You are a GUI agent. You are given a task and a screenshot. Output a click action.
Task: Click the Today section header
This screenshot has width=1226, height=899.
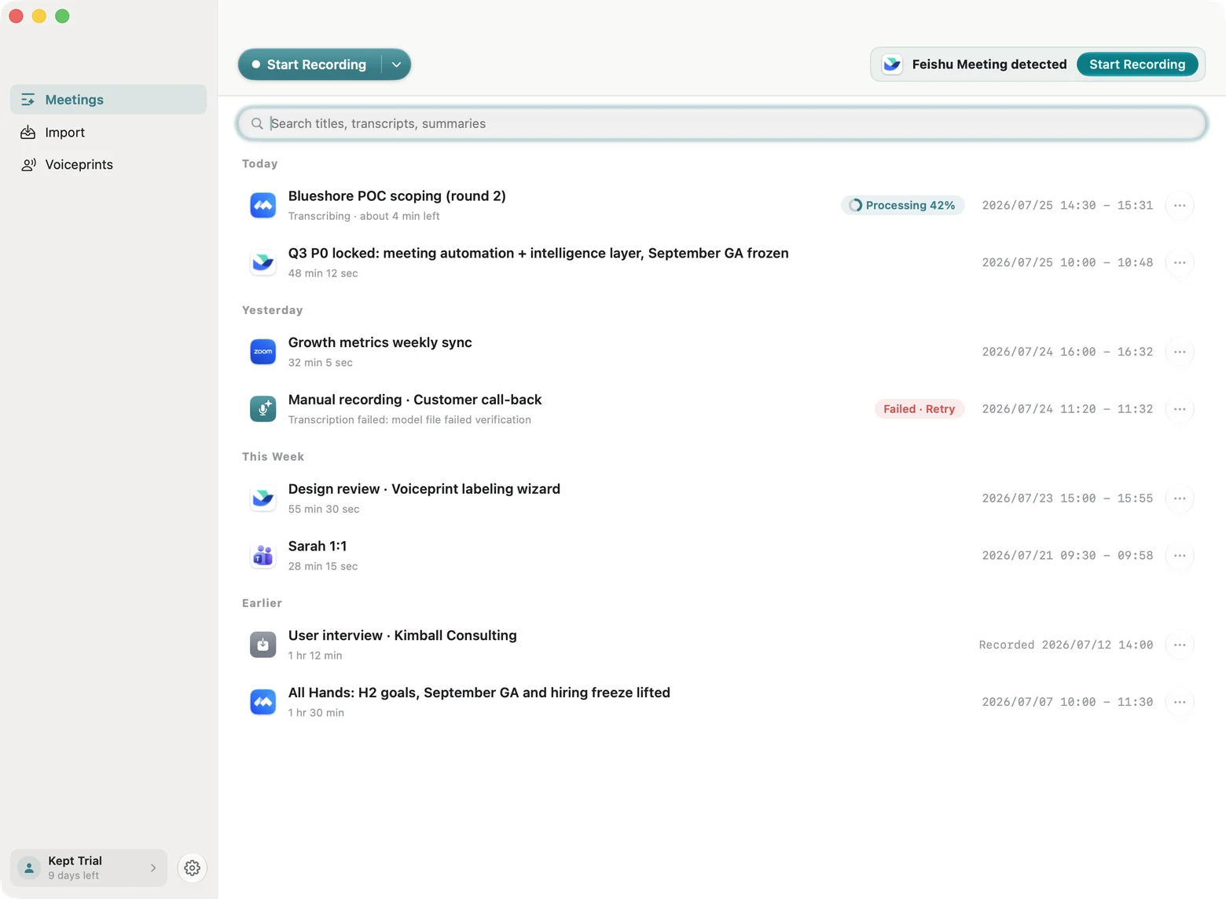pos(260,163)
